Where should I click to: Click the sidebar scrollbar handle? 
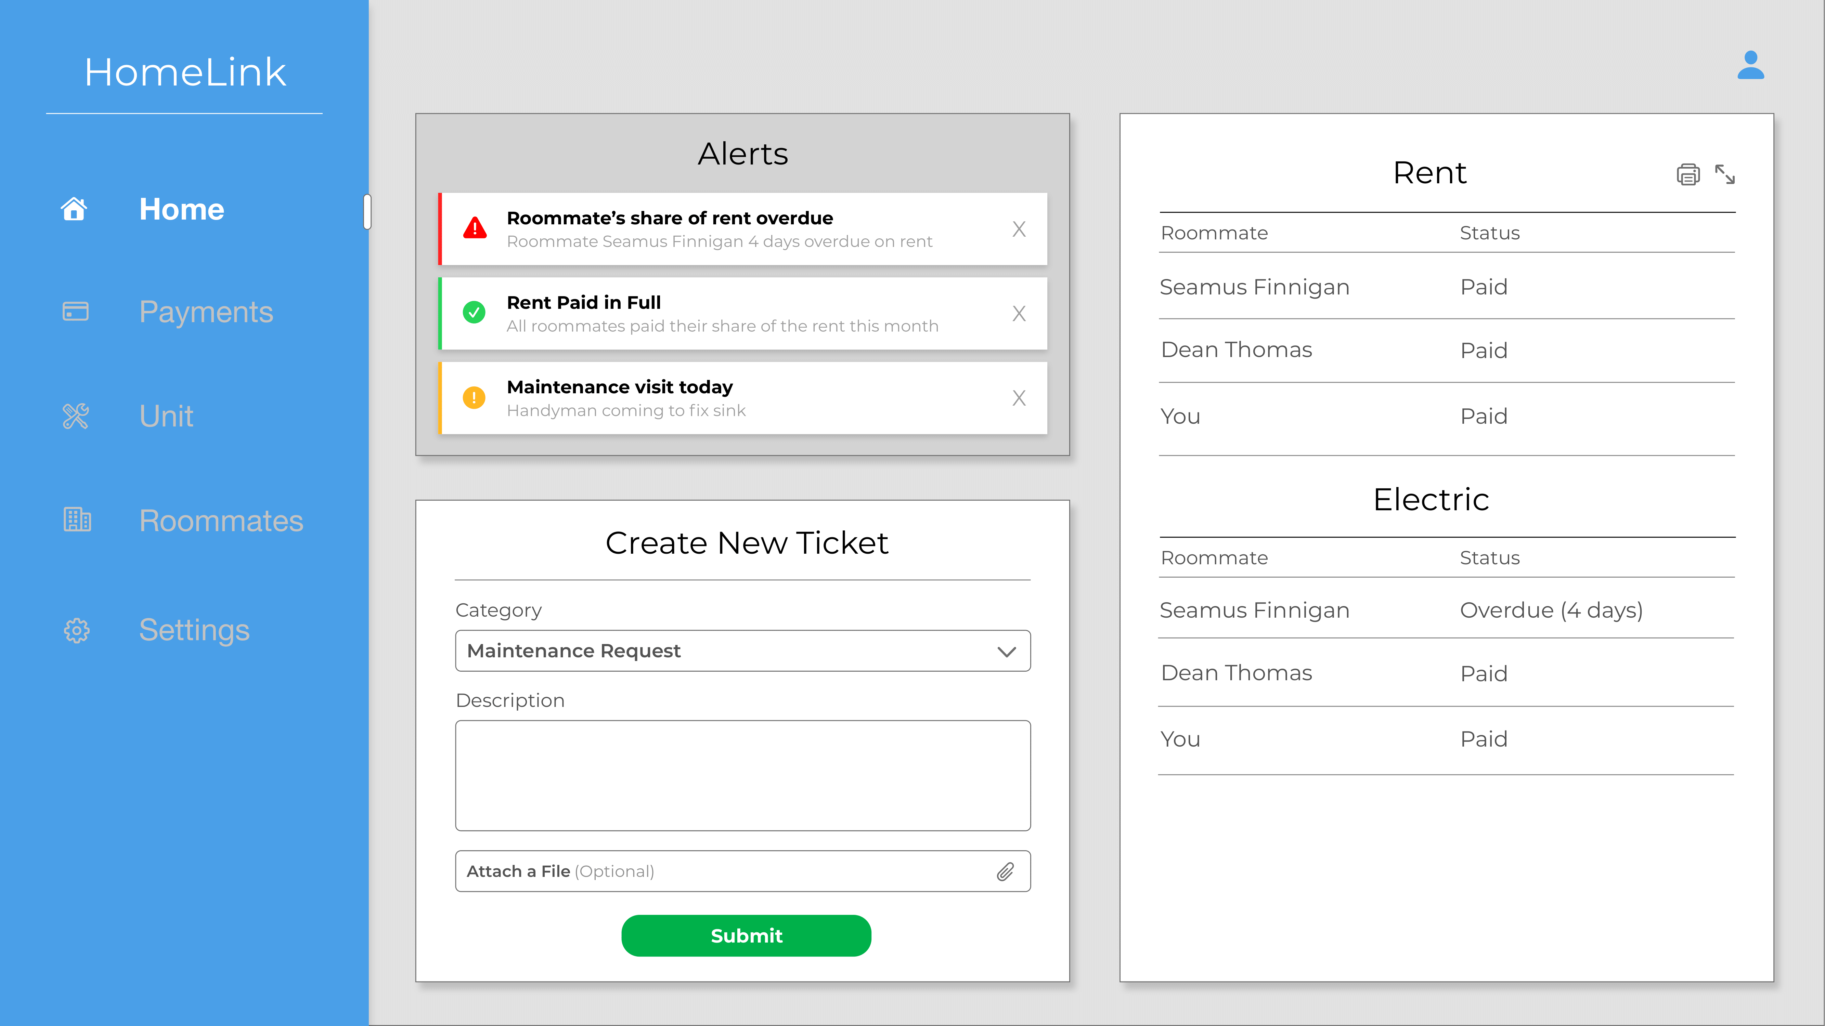(x=367, y=212)
